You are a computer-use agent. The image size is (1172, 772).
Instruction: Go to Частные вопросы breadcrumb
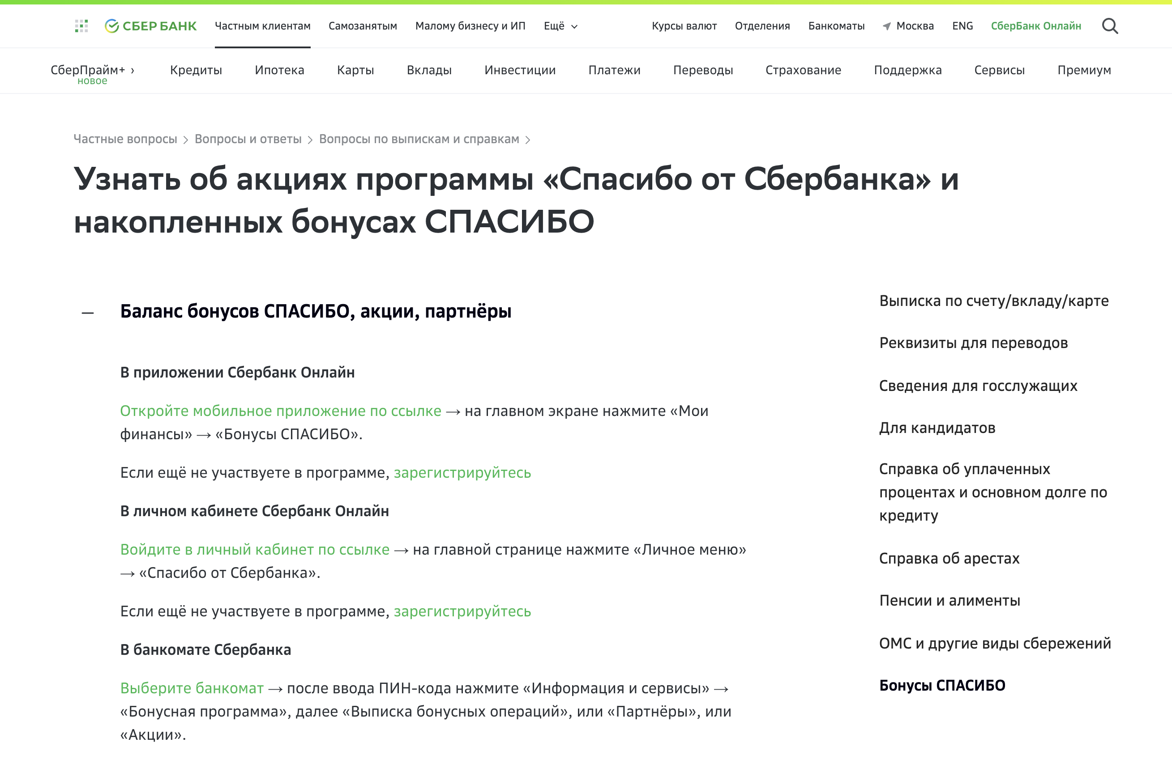pyautogui.click(x=125, y=140)
